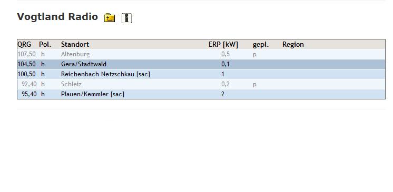Screen dimensions: 393x192
Task: Click the Pol. column header
Action: click(45, 44)
